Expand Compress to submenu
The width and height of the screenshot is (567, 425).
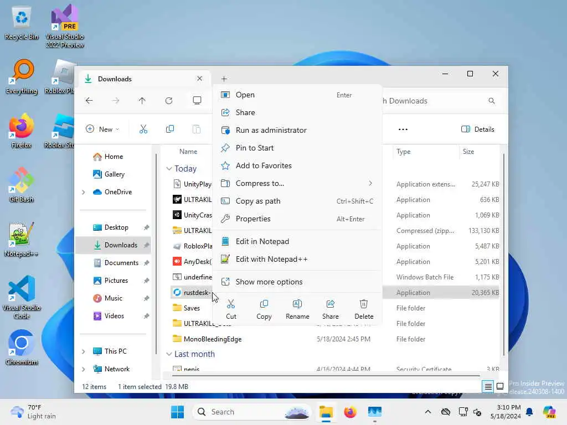[x=297, y=183]
